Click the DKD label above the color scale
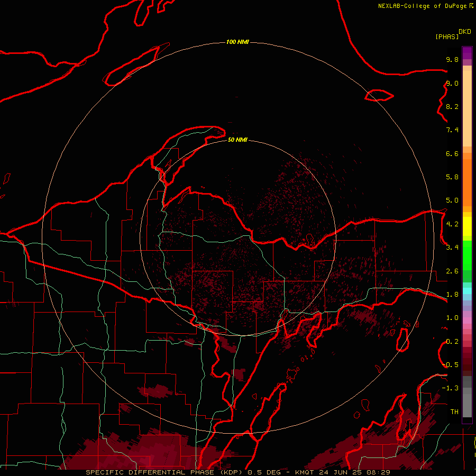The width and height of the screenshot is (476, 476). (x=465, y=32)
